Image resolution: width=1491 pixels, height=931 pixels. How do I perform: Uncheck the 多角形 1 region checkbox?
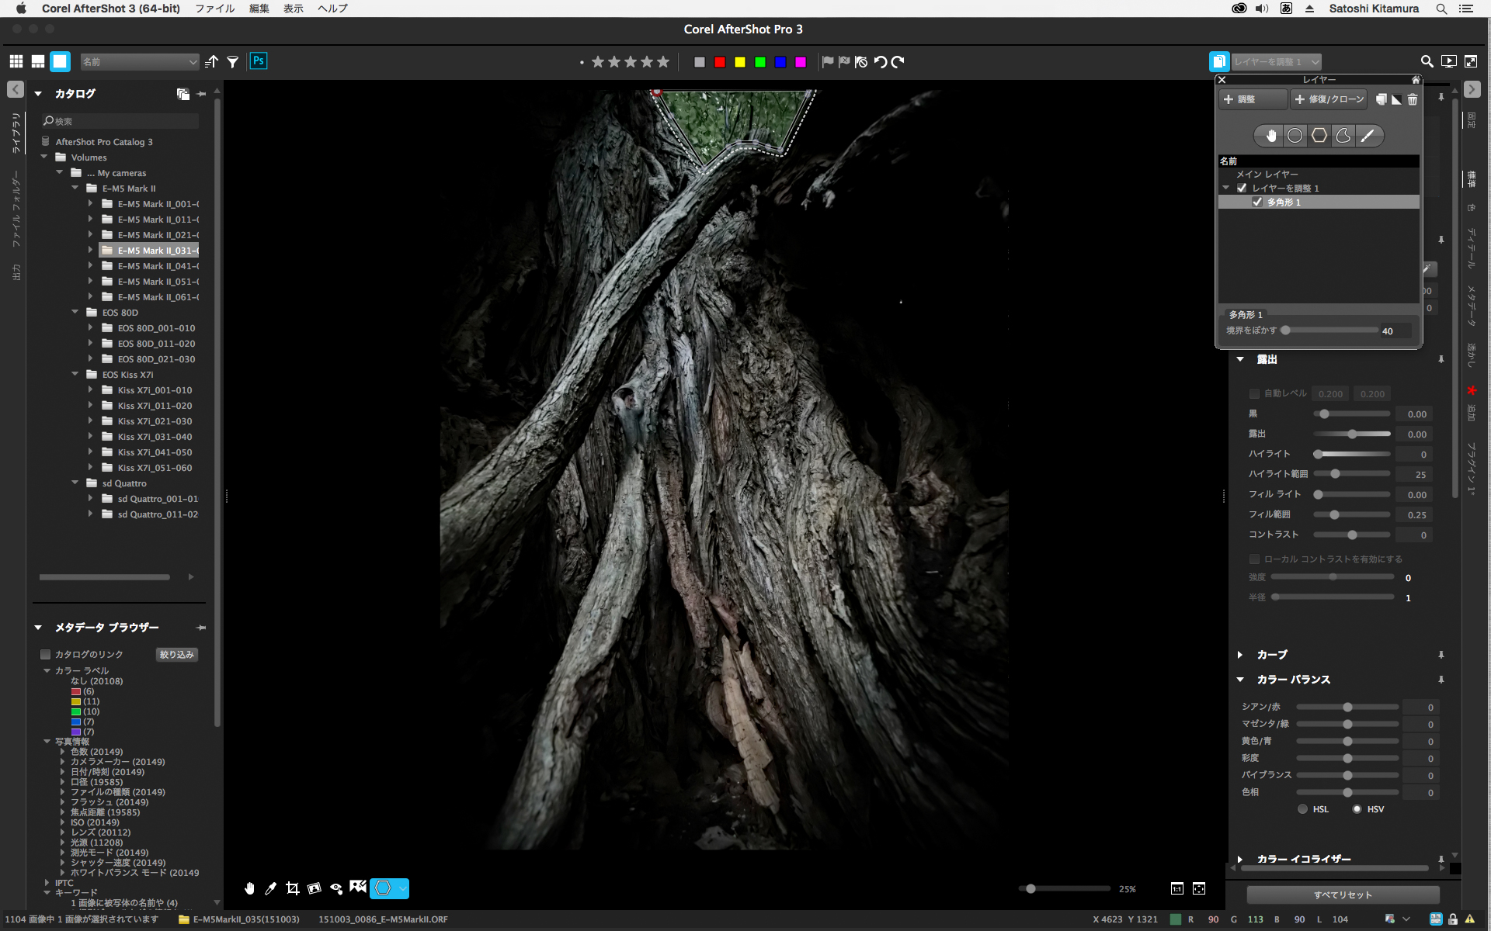1256,202
